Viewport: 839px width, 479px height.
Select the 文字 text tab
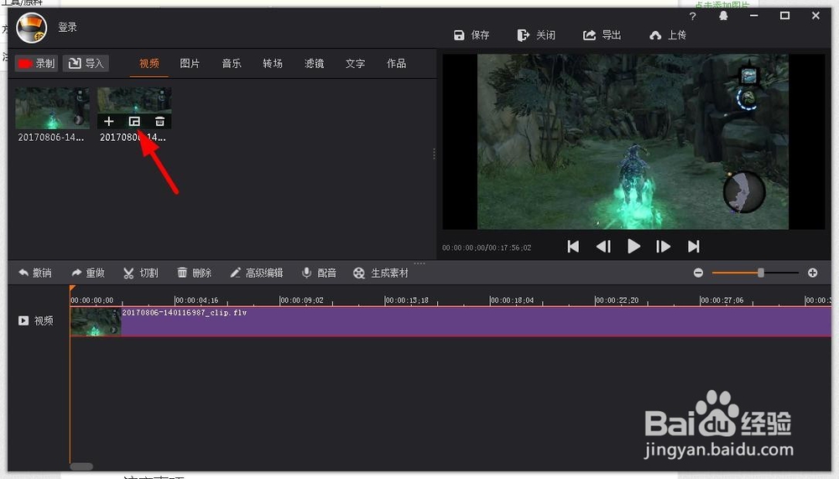pyautogui.click(x=355, y=63)
